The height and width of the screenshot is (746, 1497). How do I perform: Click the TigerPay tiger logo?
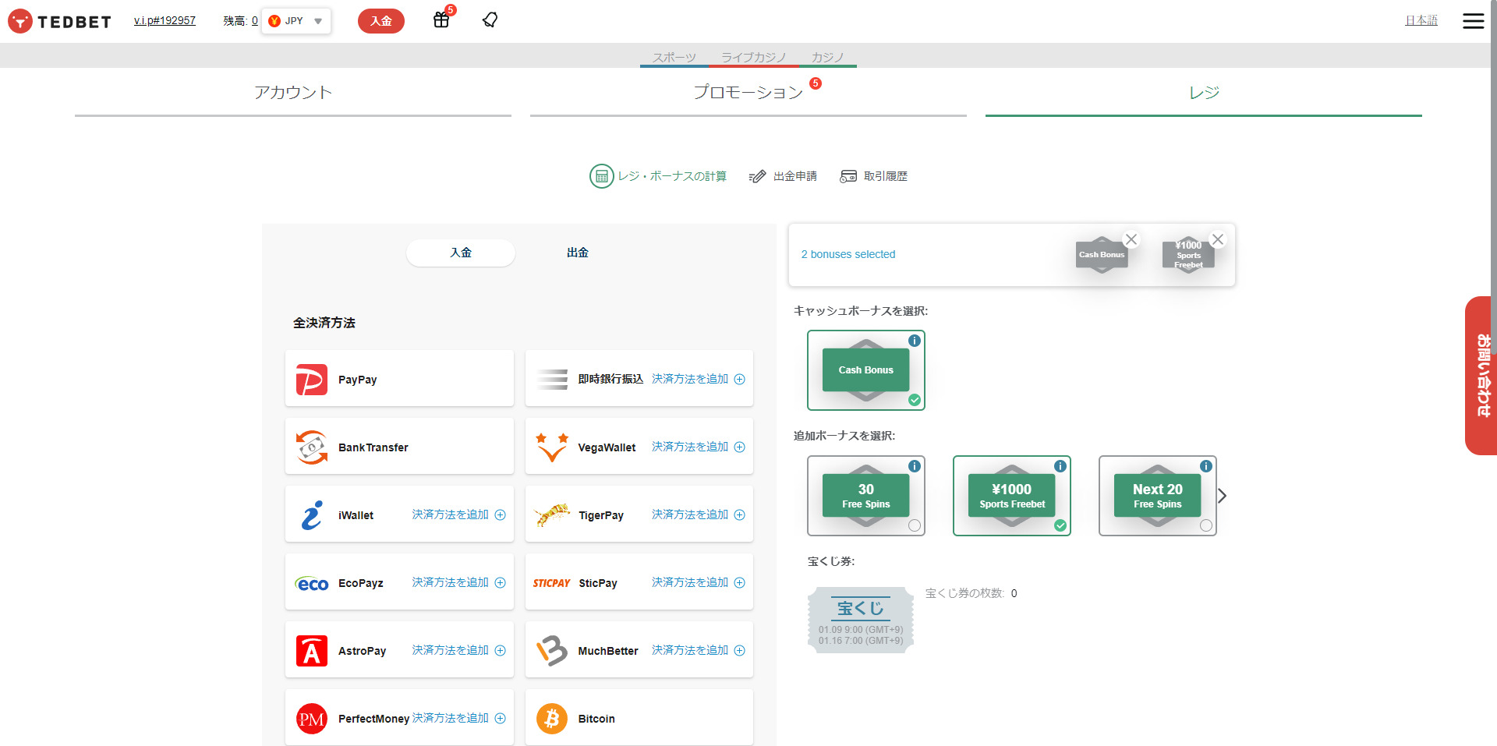(552, 514)
